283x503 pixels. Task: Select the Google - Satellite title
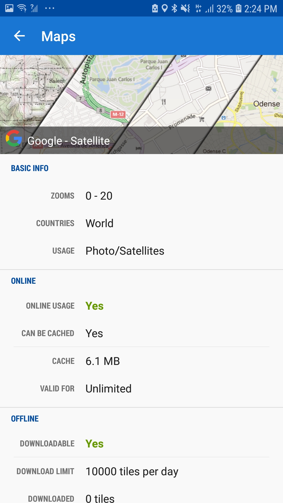69,141
